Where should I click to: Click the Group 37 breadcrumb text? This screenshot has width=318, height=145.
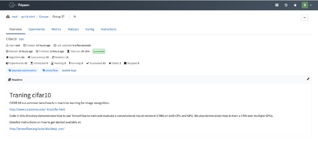(58, 17)
